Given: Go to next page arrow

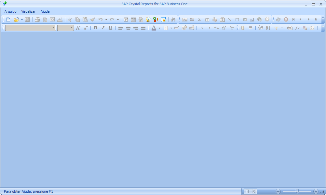Looking at the screenshot, I should tap(308, 19).
